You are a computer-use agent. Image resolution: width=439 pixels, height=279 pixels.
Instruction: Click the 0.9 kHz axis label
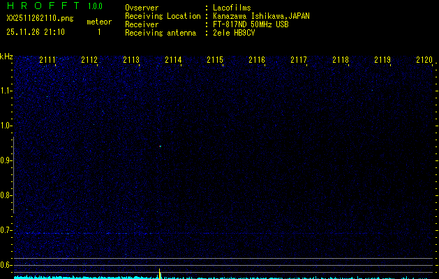(x=6, y=160)
